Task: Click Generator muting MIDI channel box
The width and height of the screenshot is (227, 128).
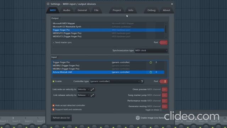Action: 165,106
